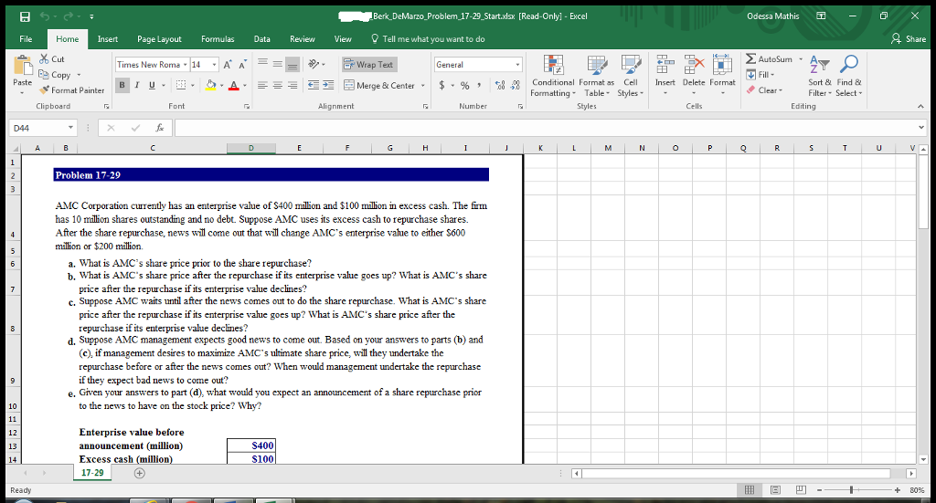The height and width of the screenshot is (503, 936).
Task: Apply cell borders icon
Action: [181, 85]
